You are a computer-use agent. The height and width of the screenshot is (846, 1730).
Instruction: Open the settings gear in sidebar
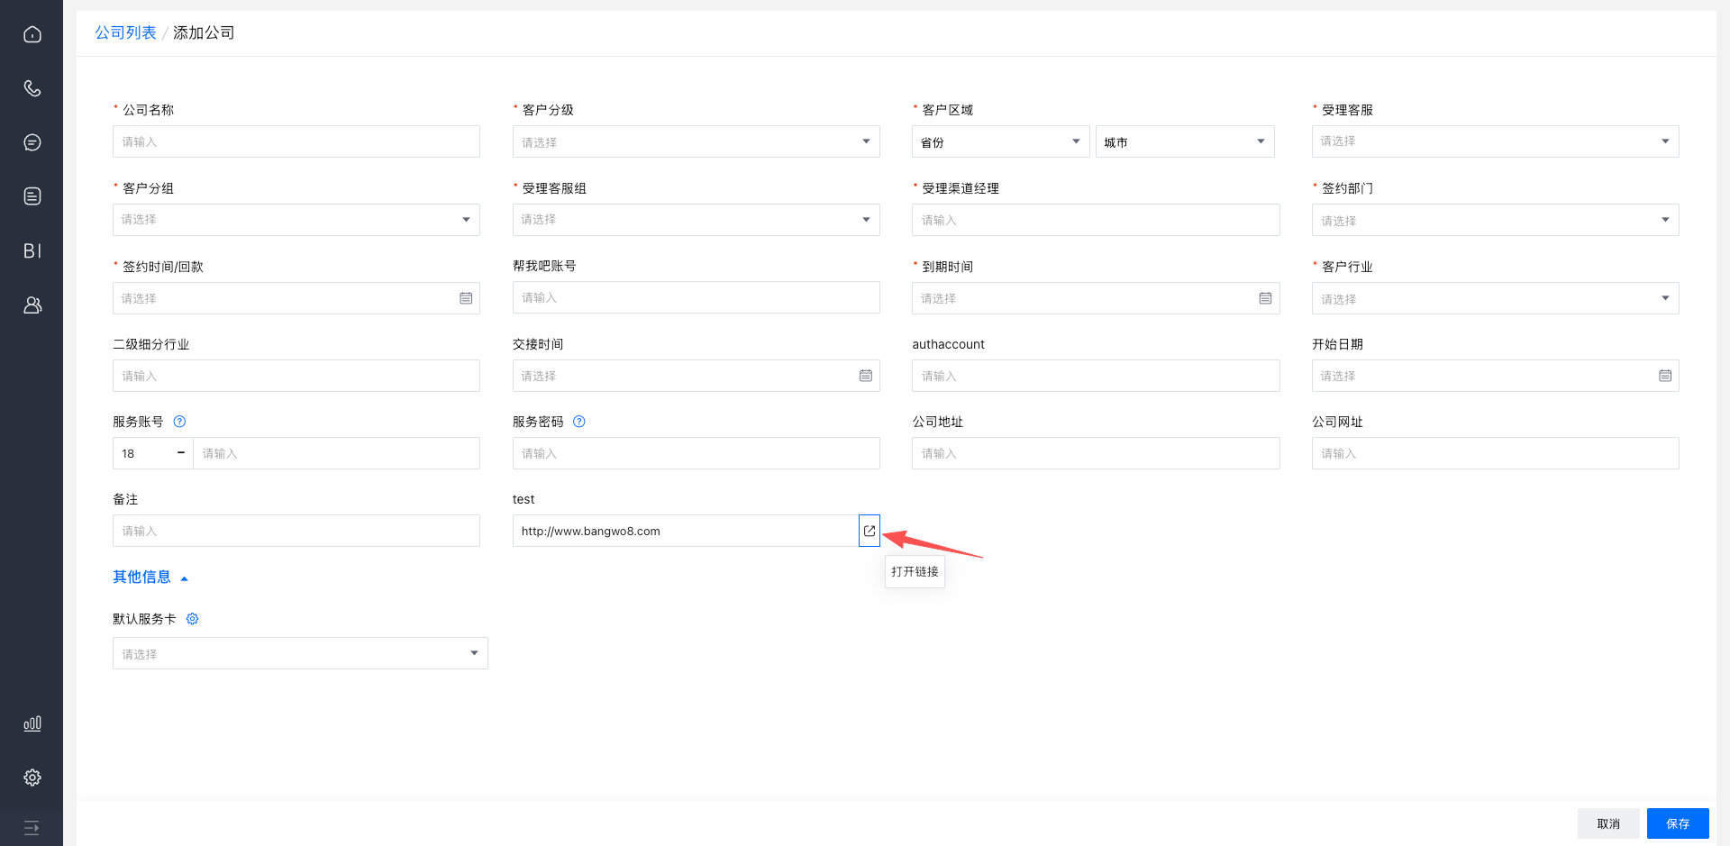32,778
